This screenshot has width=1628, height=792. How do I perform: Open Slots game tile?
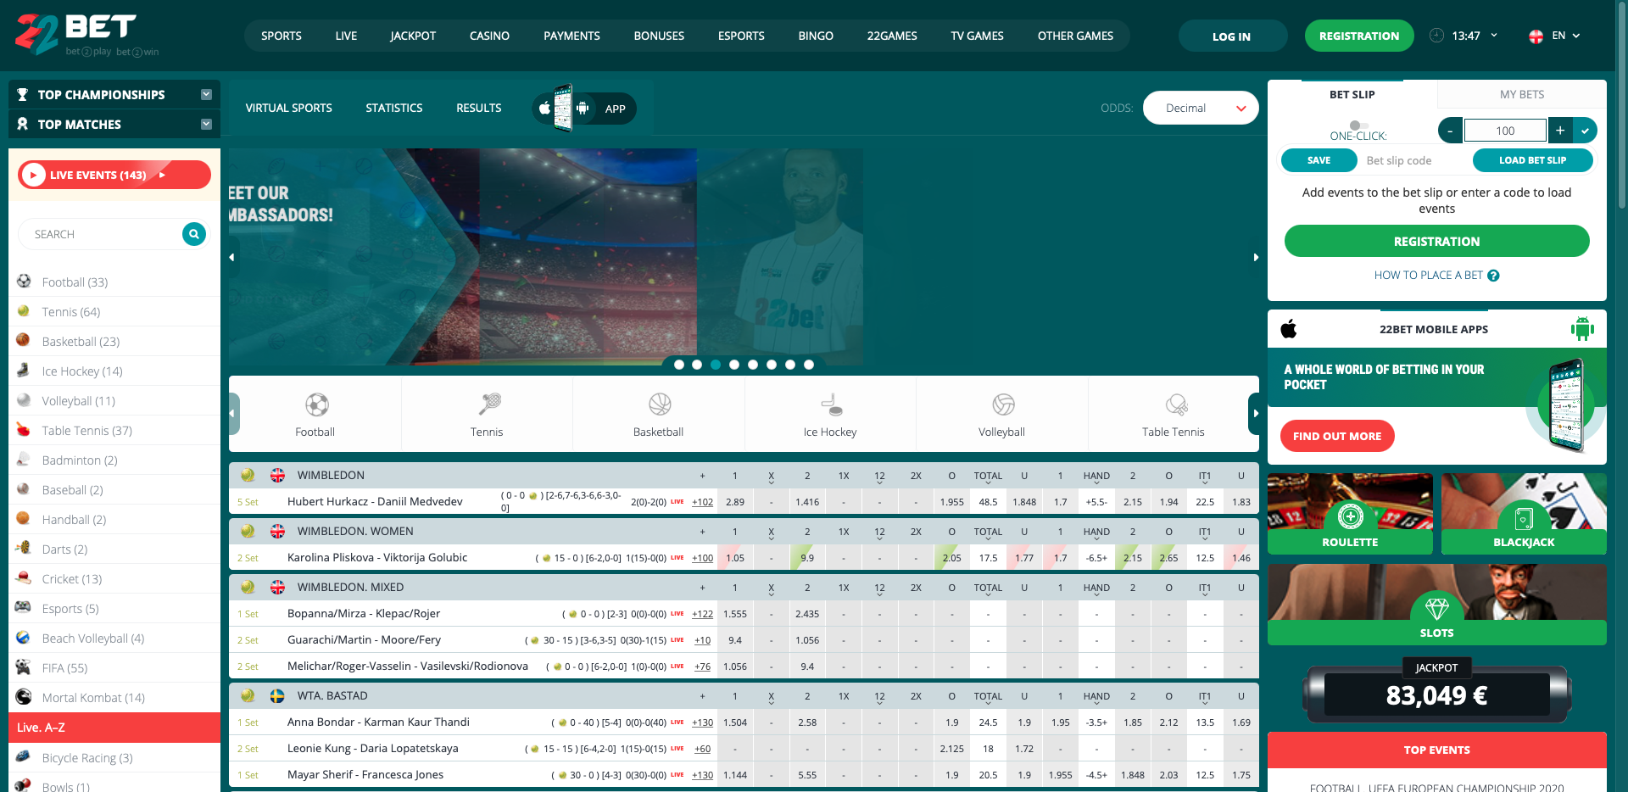click(1437, 605)
